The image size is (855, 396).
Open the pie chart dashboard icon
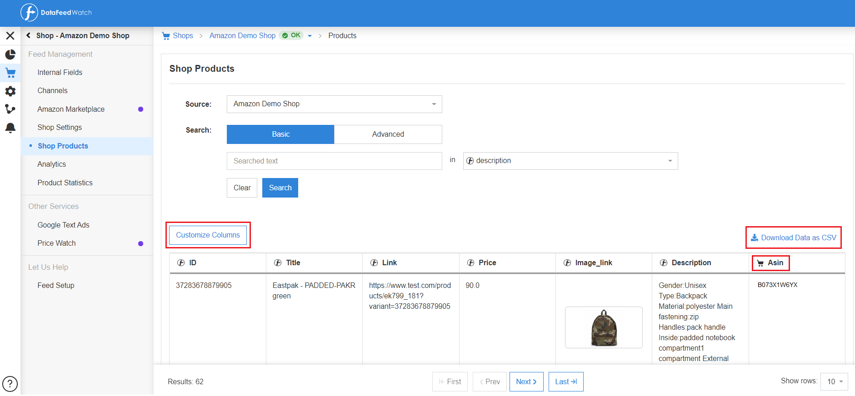(x=10, y=54)
